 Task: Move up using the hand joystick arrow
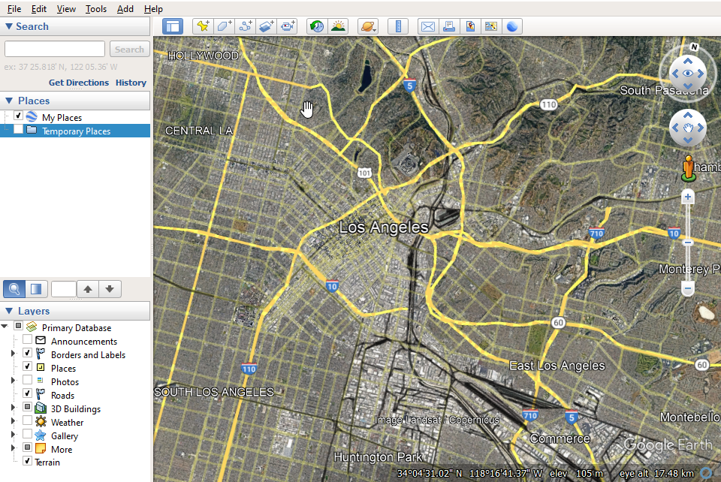tap(688, 116)
